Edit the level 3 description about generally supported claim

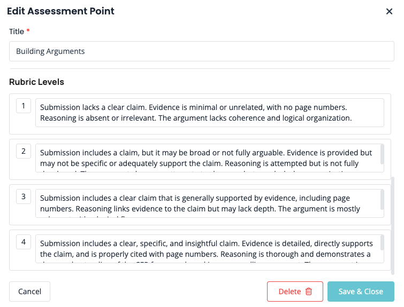coord(208,203)
